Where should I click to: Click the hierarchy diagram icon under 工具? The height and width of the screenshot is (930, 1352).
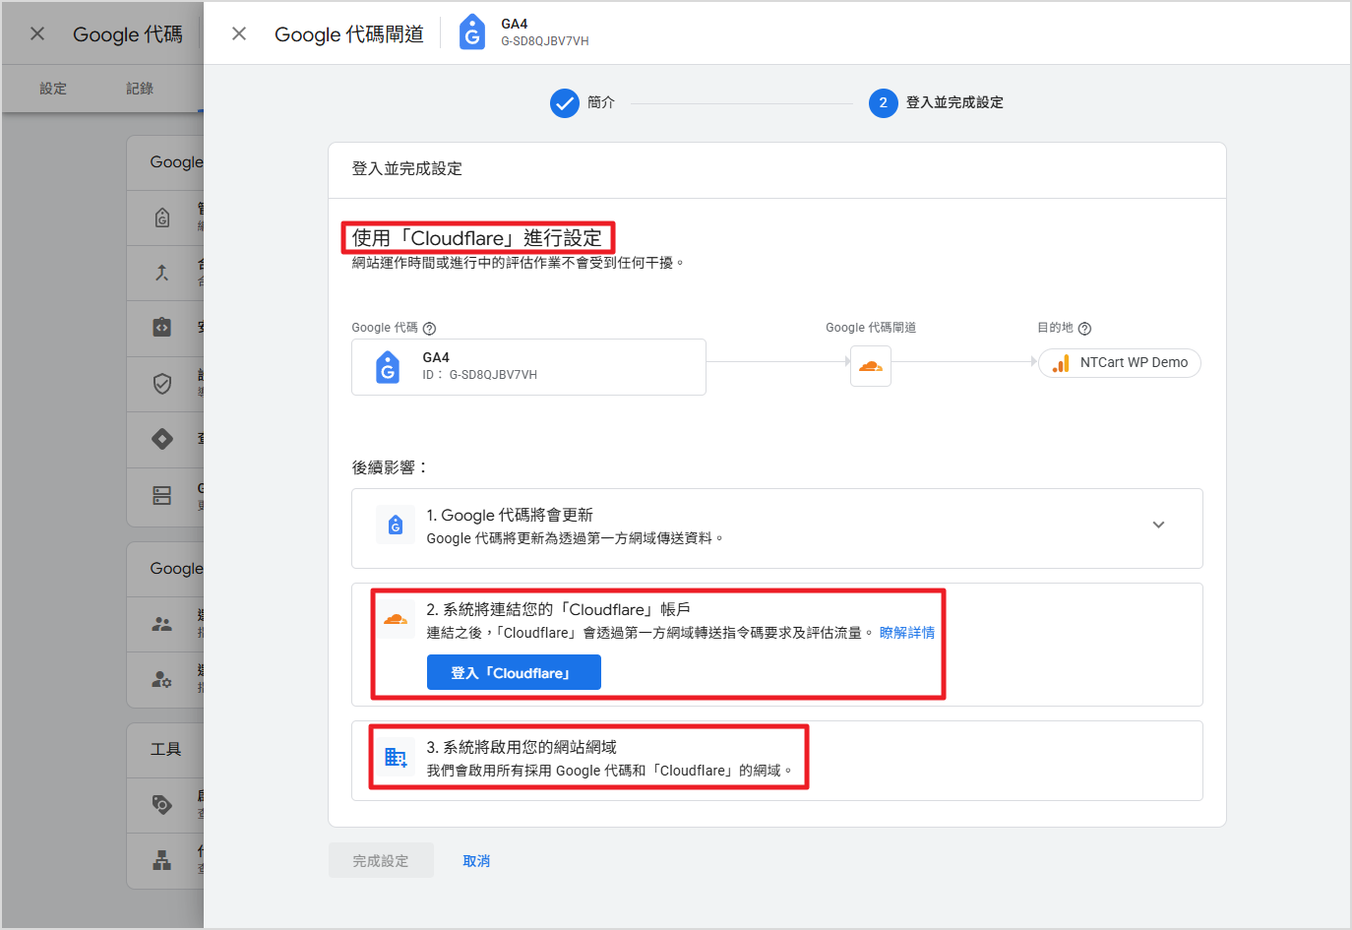click(x=162, y=860)
